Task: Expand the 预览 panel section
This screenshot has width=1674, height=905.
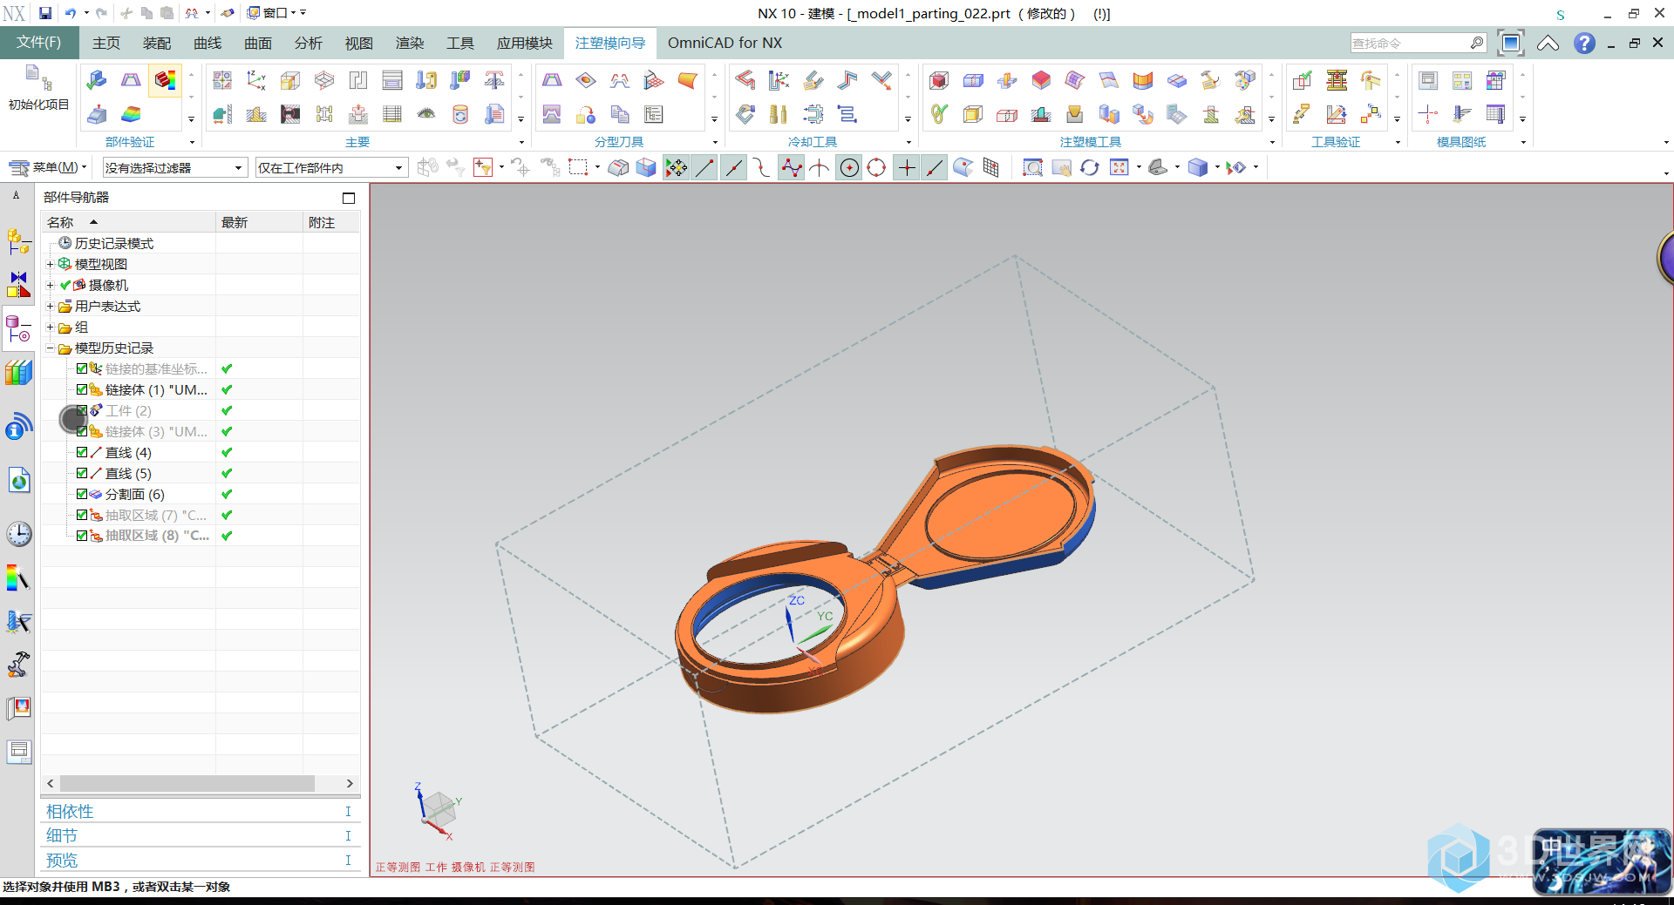Action: coord(200,861)
